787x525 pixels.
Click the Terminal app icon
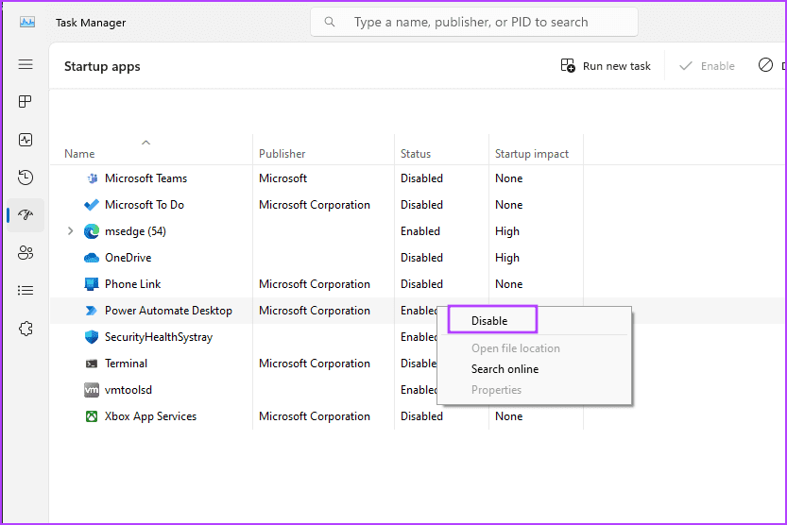92,364
